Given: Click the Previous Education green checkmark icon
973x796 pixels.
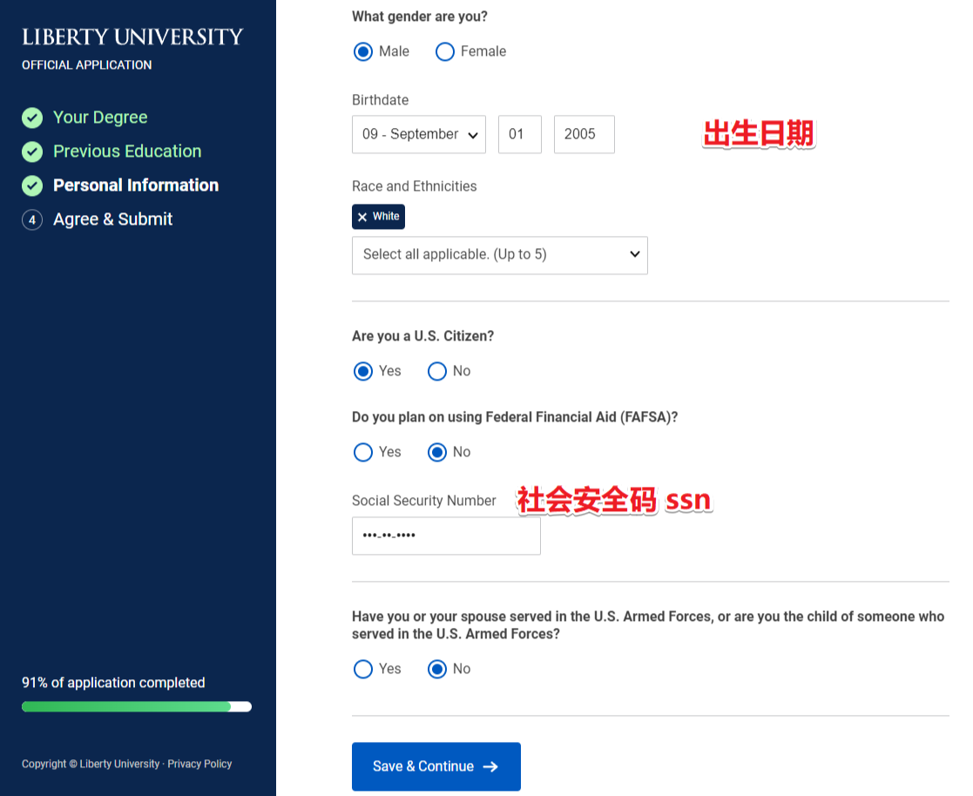Looking at the screenshot, I should point(32,152).
